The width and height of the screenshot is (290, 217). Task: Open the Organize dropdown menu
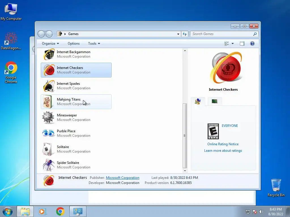(x=50, y=44)
